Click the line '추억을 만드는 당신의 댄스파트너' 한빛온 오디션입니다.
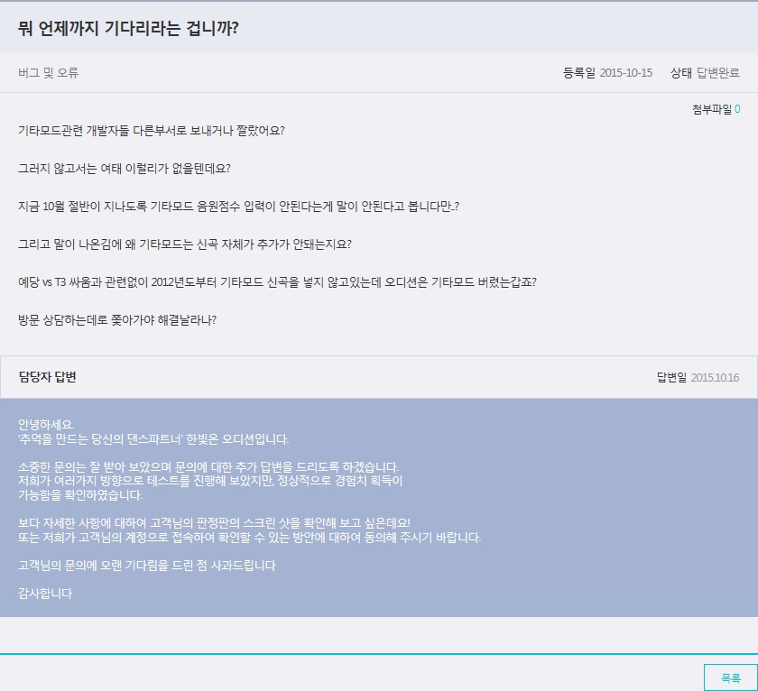 tap(153, 439)
